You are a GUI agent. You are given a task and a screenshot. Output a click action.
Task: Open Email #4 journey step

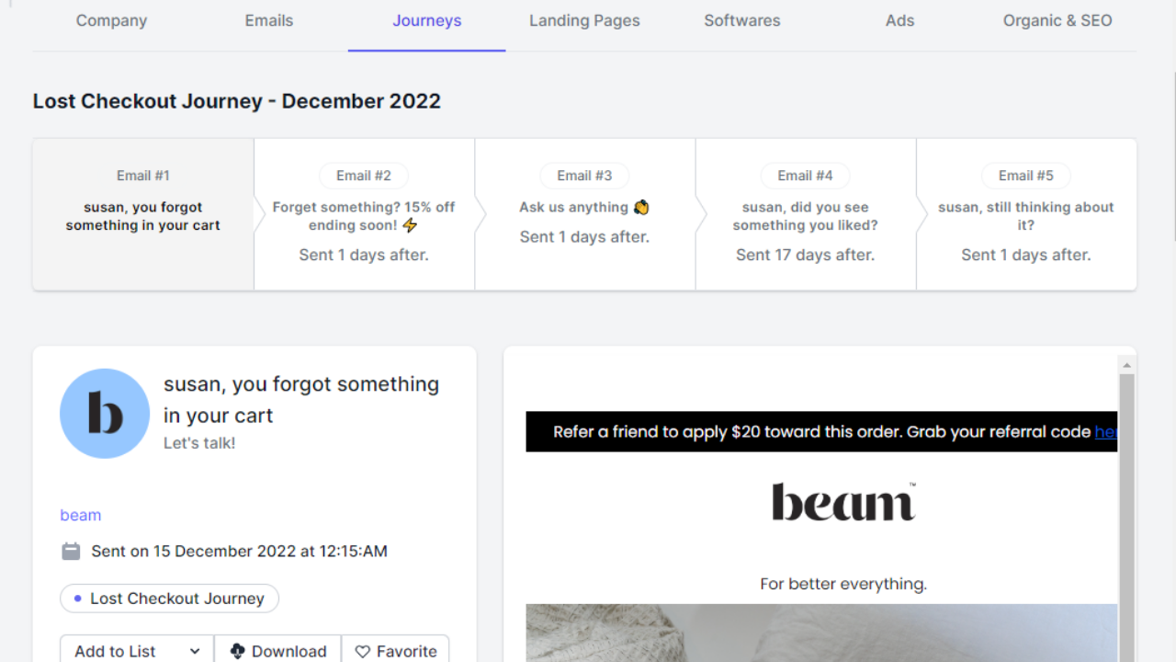click(x=806, y=214)
